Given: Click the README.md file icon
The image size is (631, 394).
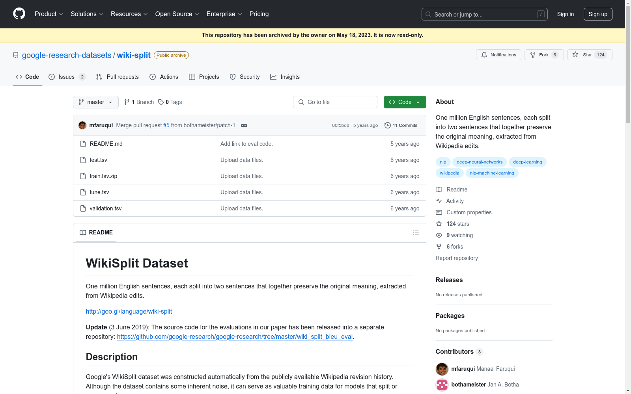Looking at the screenshot, I should point(83,144).
